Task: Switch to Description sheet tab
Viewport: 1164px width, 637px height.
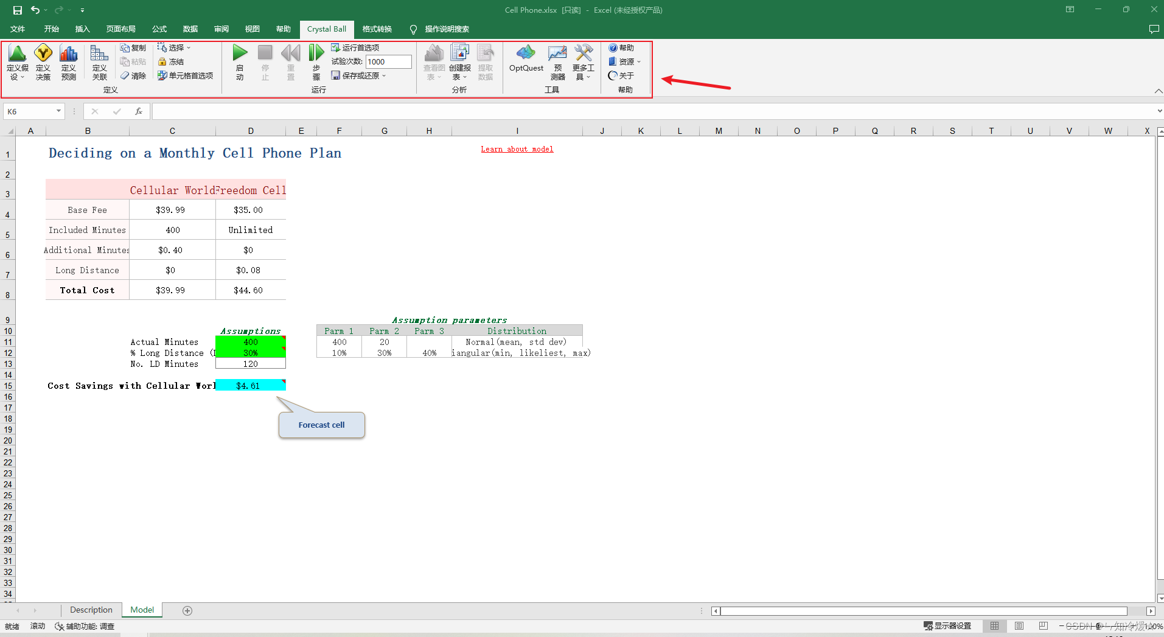Action: 91,610
